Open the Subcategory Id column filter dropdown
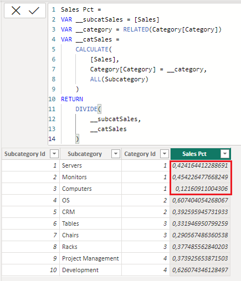The image size is (241, 281). point(54,154)
